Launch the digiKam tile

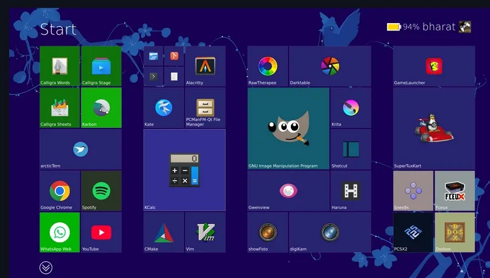[330, 232]
